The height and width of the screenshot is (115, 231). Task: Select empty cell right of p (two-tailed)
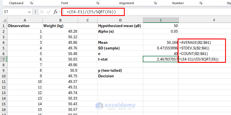pos(161,71)
